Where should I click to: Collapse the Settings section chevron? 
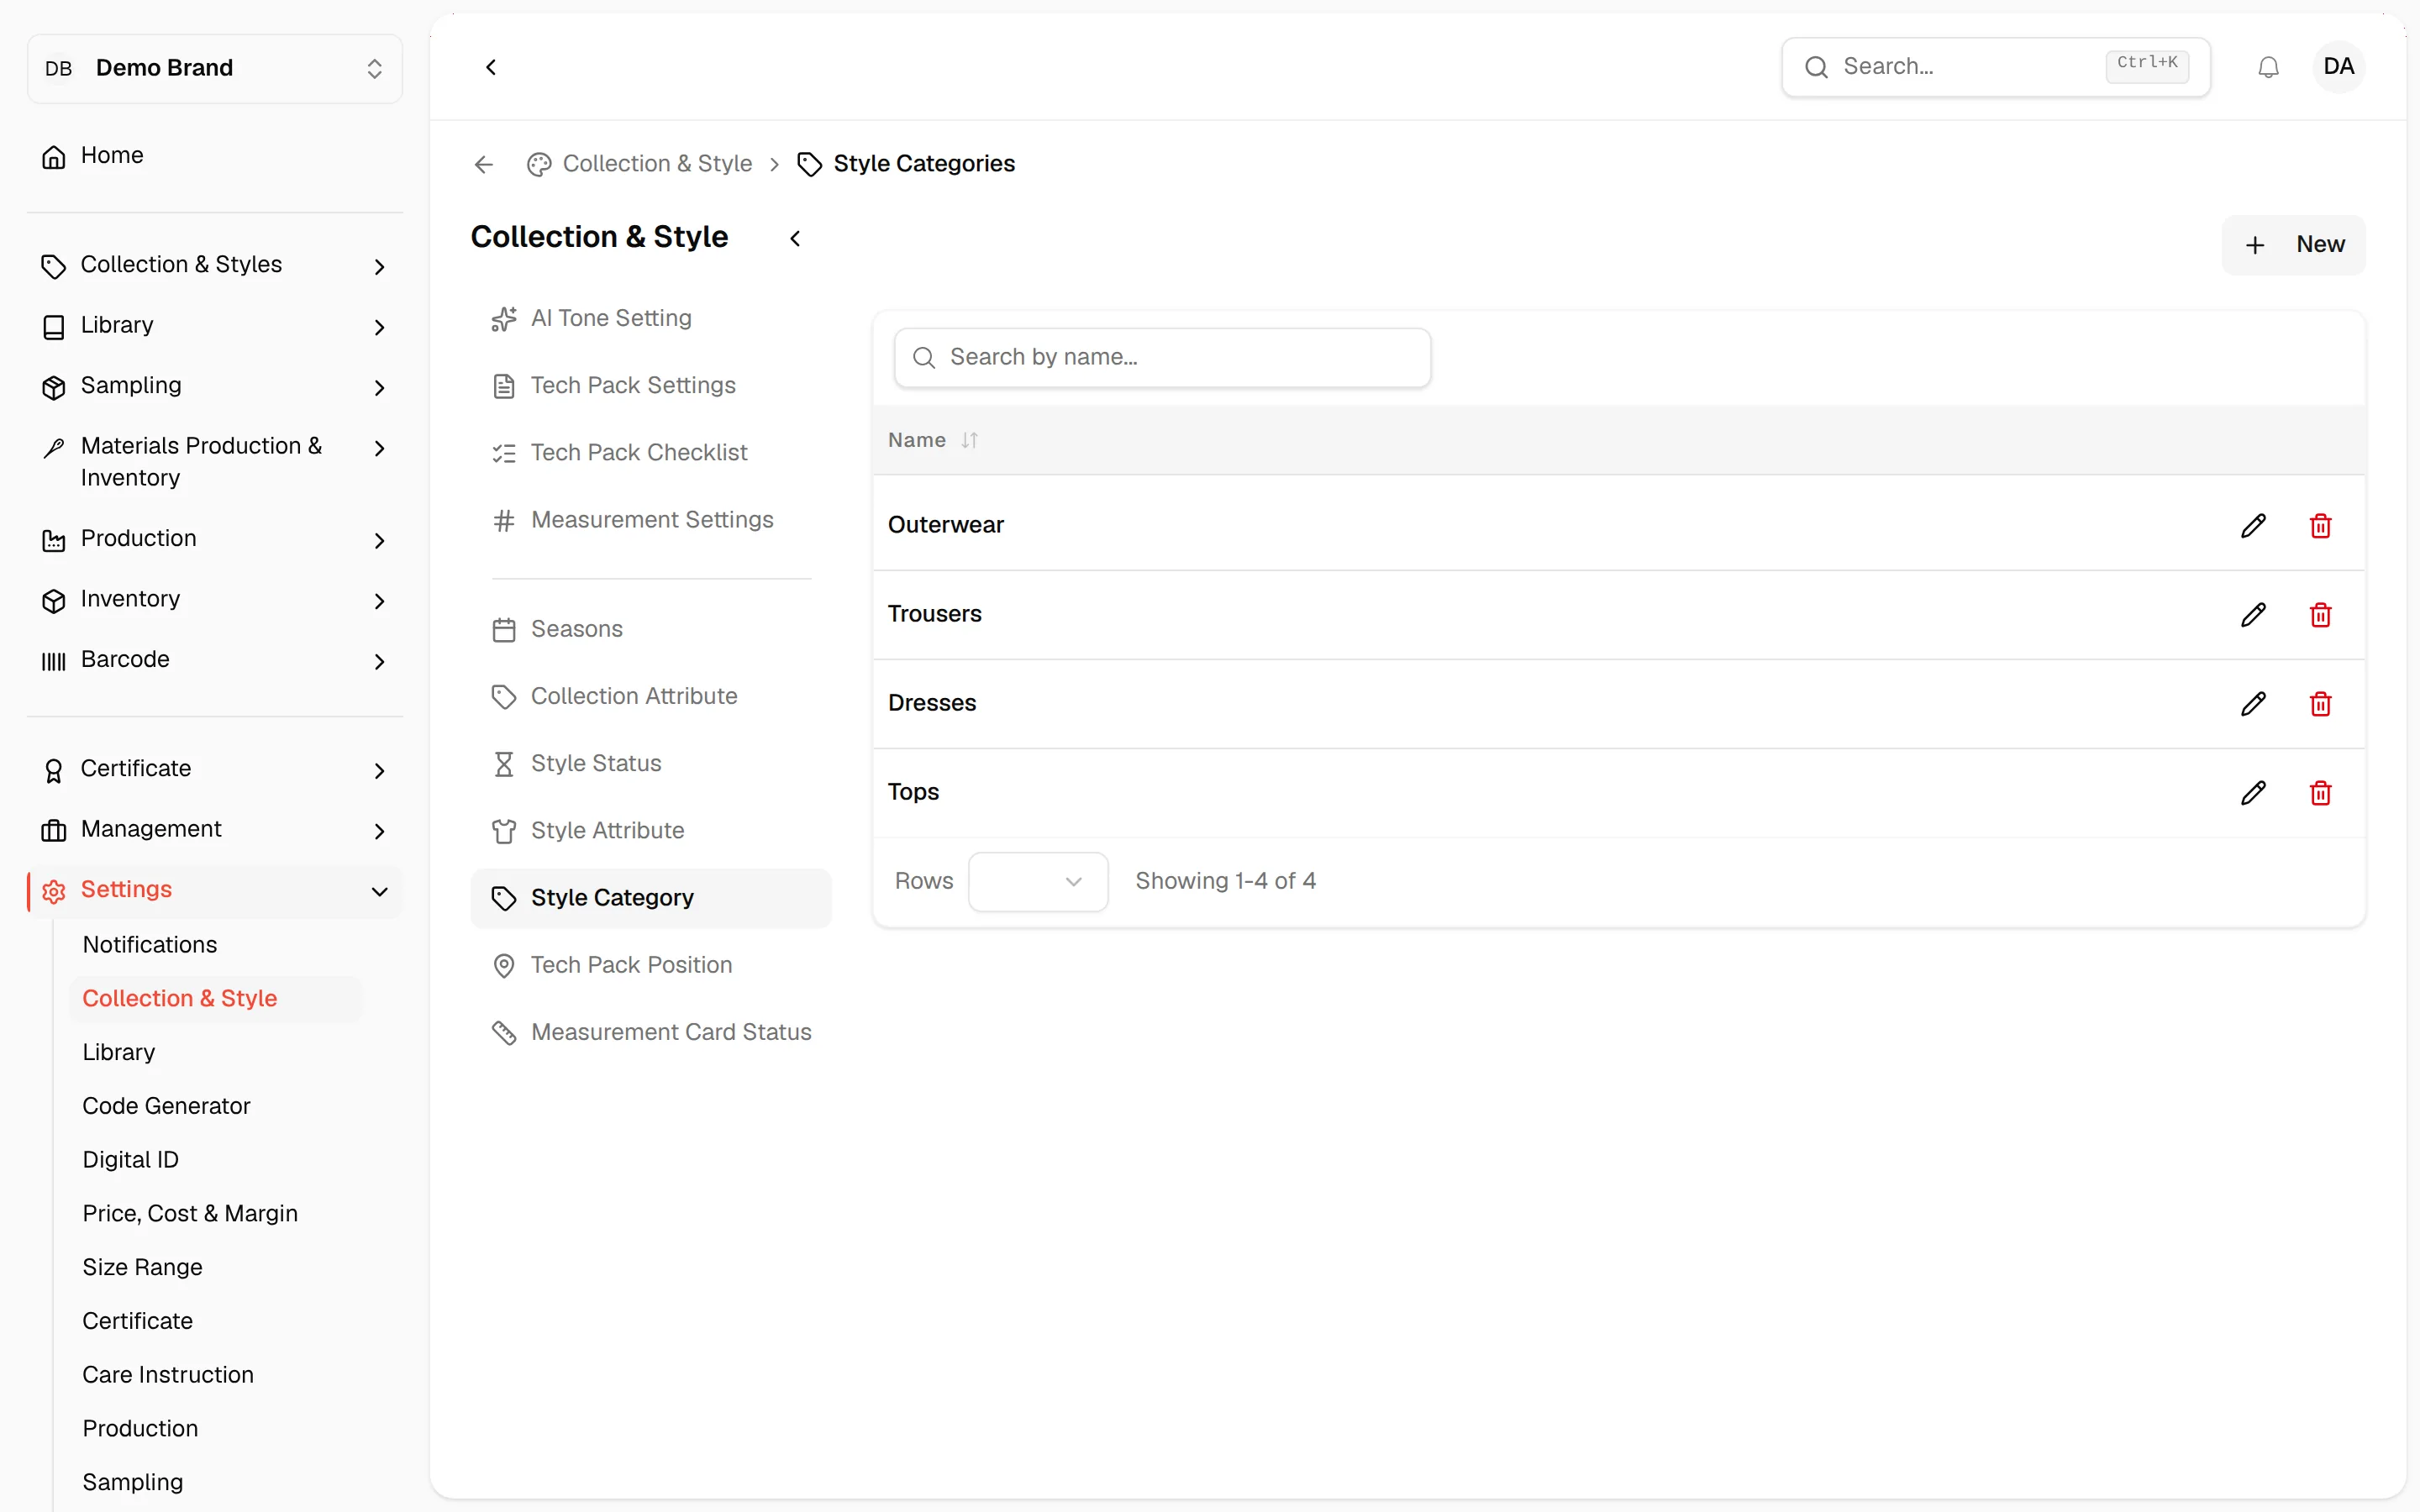(379, 891)
